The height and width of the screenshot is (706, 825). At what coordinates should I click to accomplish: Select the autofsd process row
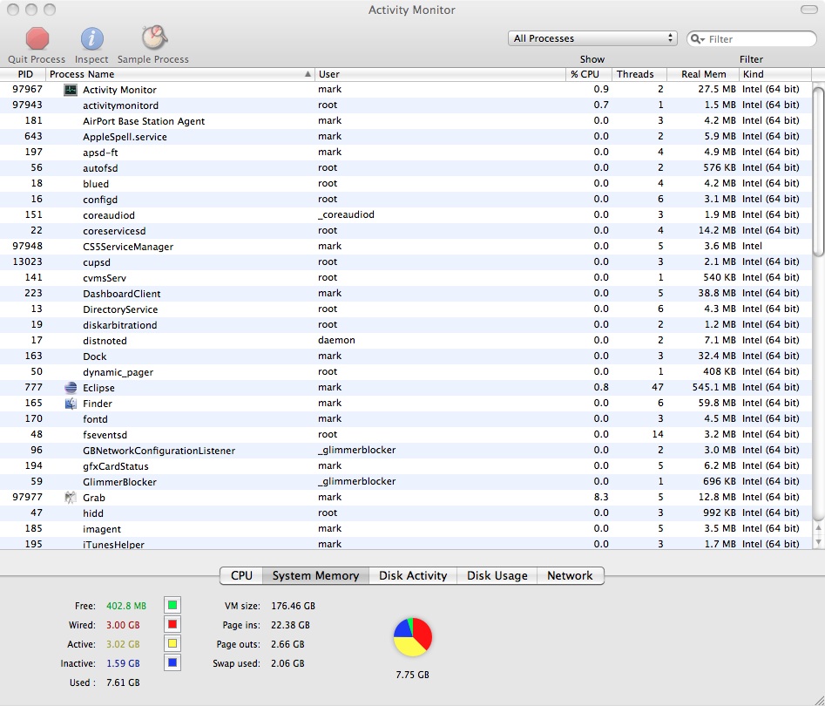click(x=405, y=168)
